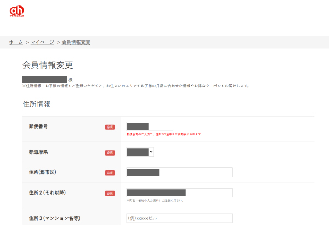This screenshot has height=237, width=329.
Task: Click the 郵便番号 label
Action: pos(38,126)
